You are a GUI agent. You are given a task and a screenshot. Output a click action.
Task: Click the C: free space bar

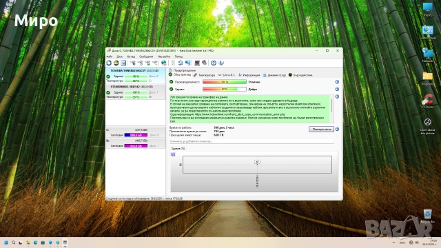[x=136, y=135]
